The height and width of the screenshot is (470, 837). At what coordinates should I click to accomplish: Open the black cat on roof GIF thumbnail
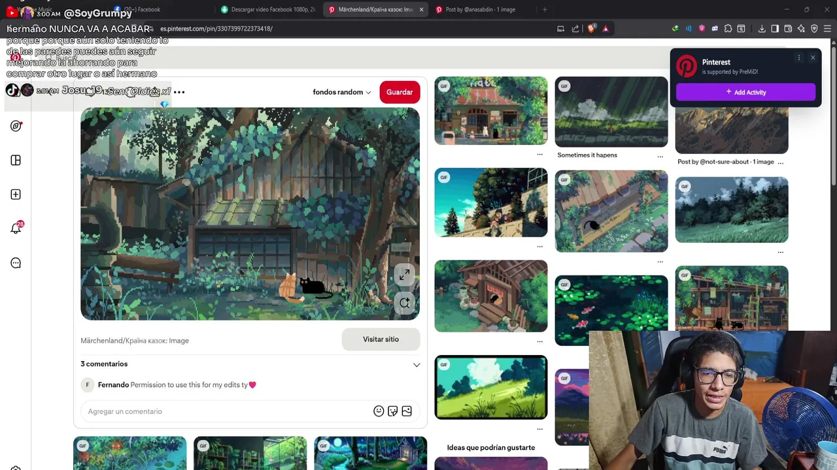point(611,211)
